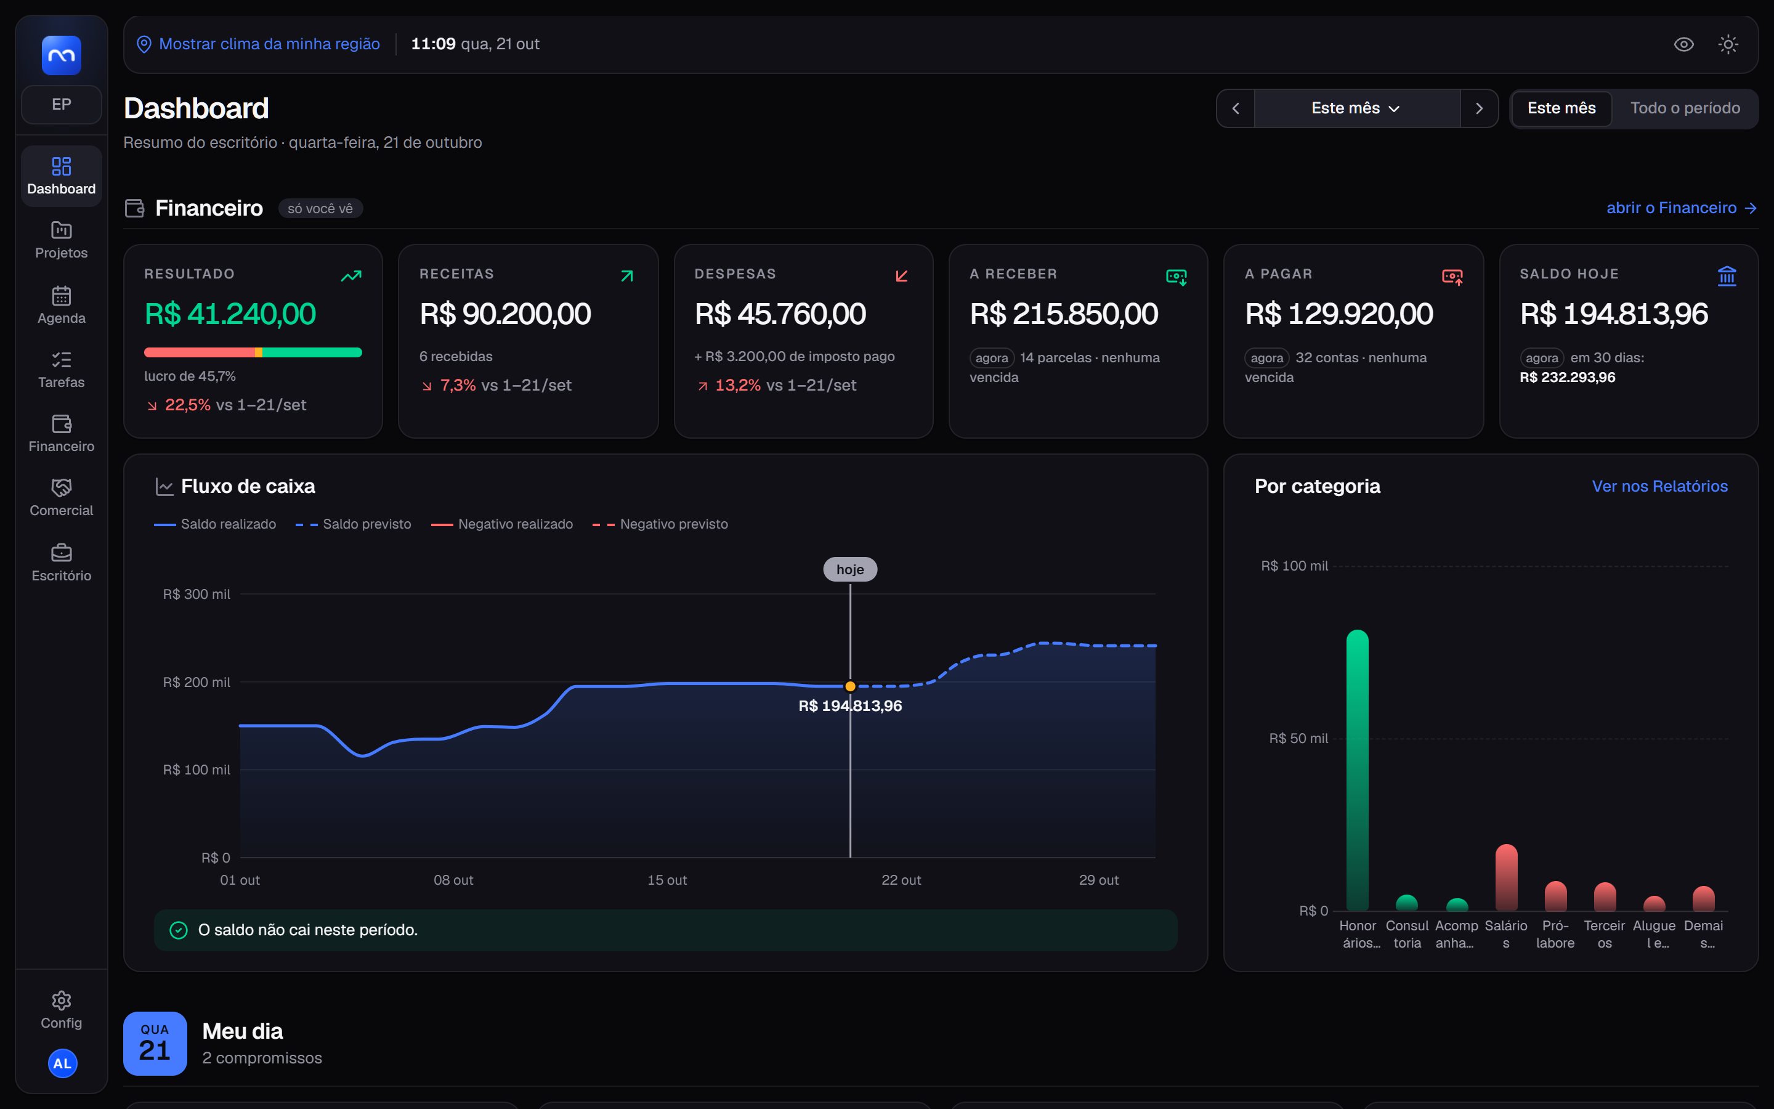1774x1109 pixels.
Task: Click the Honorários green bar
Action: click(1358, 770)
